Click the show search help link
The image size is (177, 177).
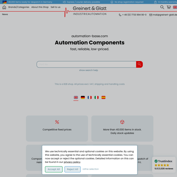tap(88, 70)
